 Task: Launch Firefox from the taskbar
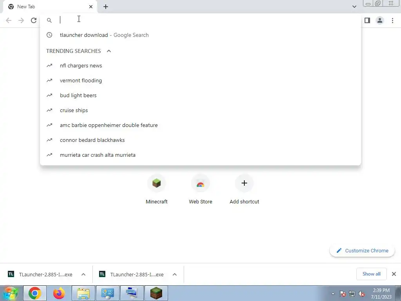click(59, 293)
